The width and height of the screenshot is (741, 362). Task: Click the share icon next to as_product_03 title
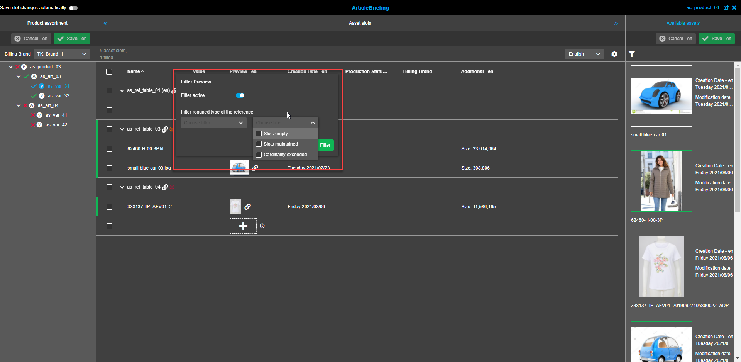[727, 8]
